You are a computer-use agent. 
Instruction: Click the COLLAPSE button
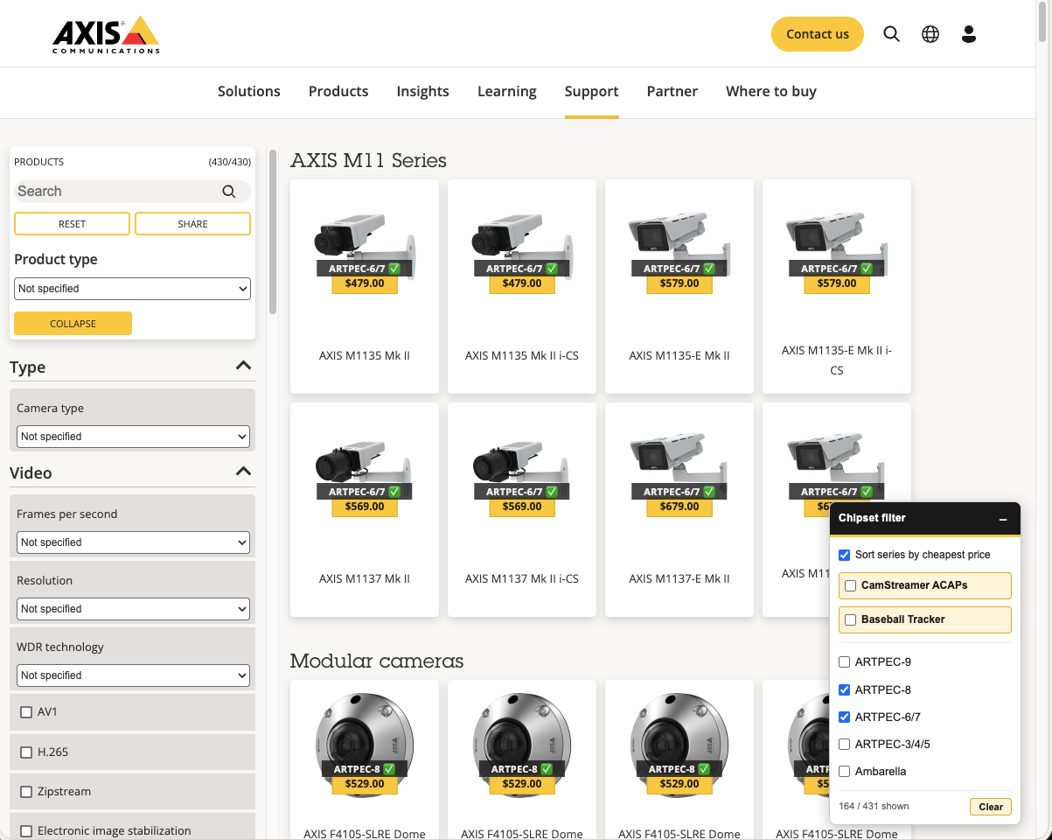click(x=73, y=324)
